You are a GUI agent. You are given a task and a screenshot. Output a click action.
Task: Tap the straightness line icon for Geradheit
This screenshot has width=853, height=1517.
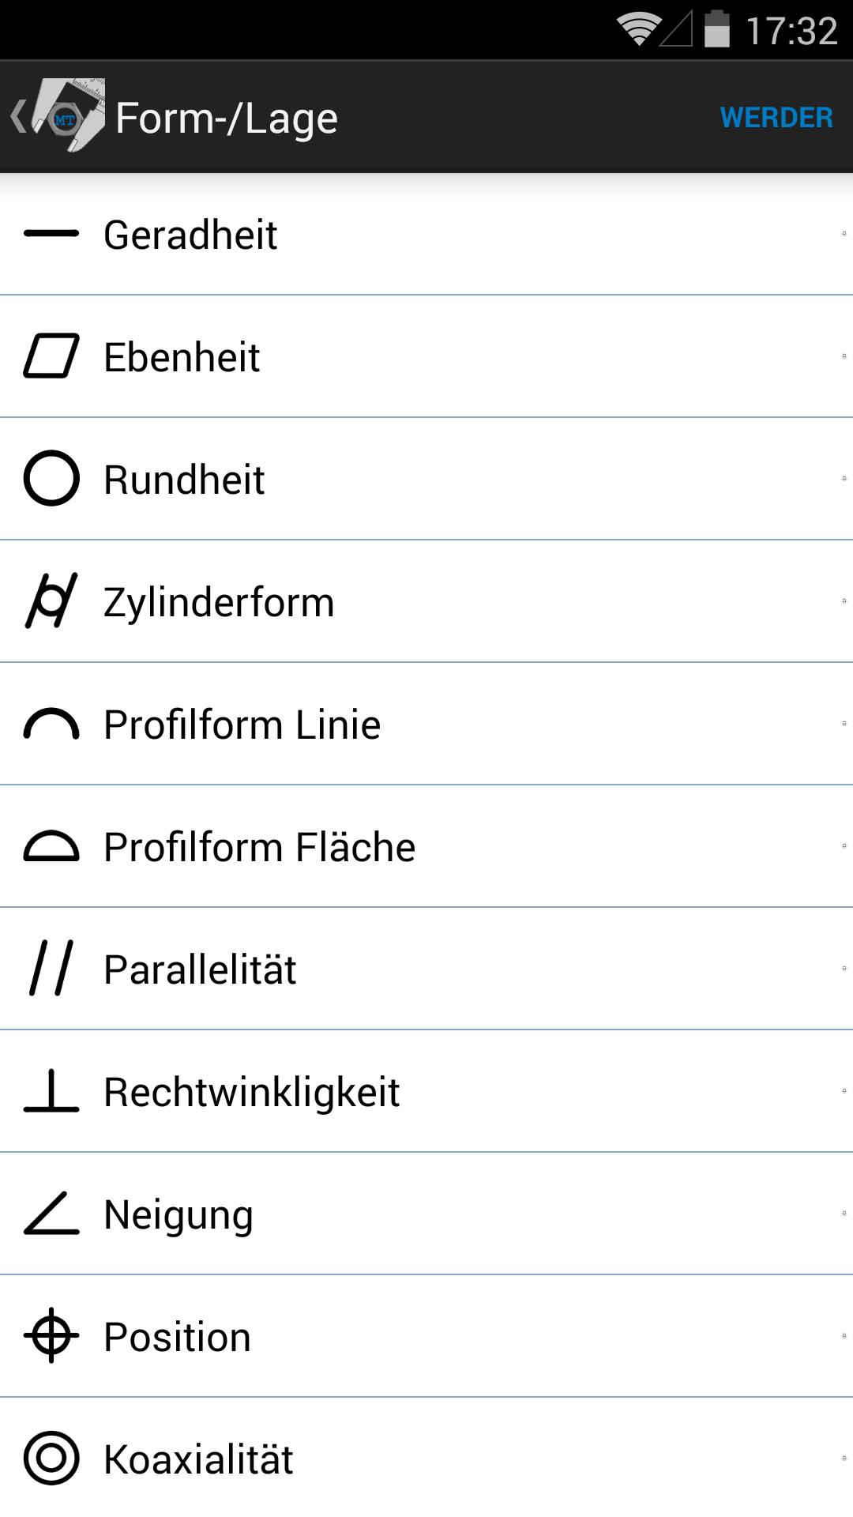pos(51,233)
